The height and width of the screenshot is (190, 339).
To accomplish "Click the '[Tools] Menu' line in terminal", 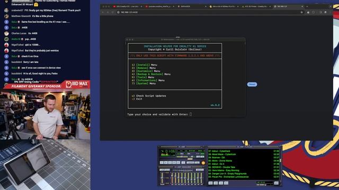I will point(143,77).
